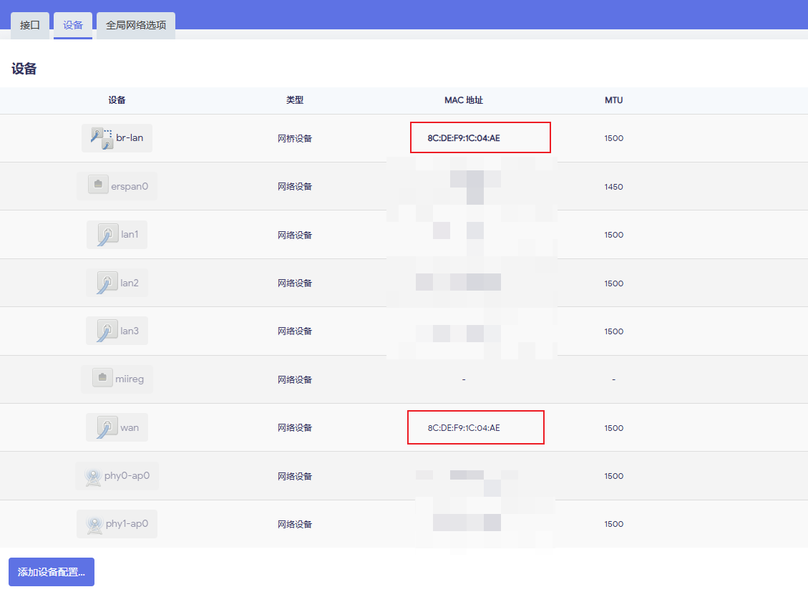Click the br-lan MTU value 1500
This screenshot has height=602, width=808.
(614, 138)
